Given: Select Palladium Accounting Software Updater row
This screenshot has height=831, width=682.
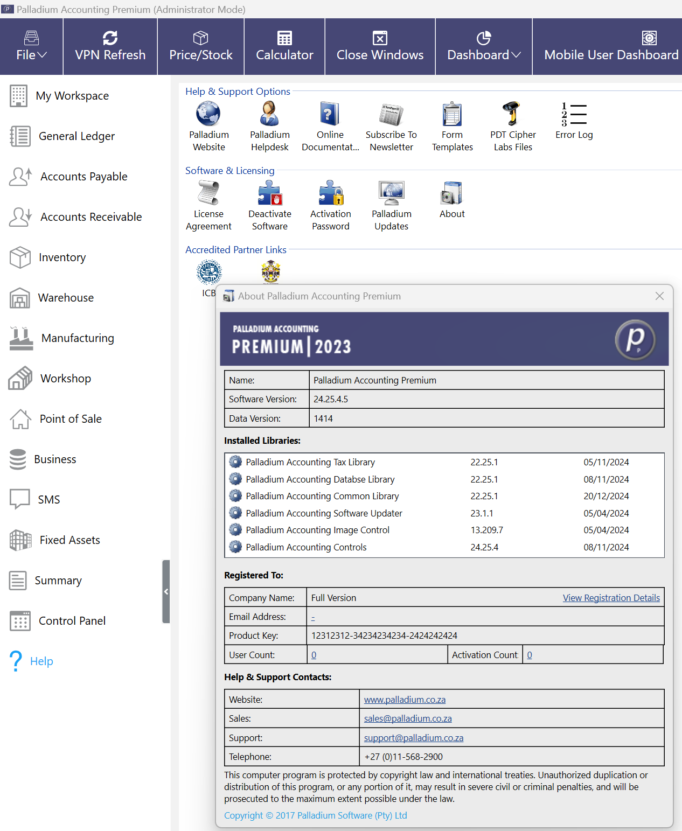Looking at the screenshot, I should (x=444, y=513).
